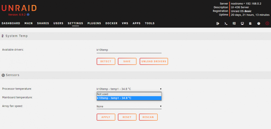Click the Apply button
The width and height of the screenshot is (271, 129).
click(106, 117)
